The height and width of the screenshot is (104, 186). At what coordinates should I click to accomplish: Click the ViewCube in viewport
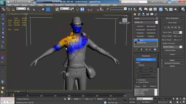(x=125, y=21)
